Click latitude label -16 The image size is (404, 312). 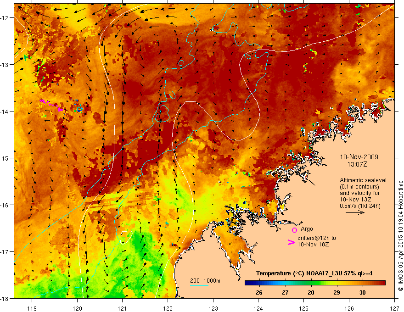tap(5, 205)
